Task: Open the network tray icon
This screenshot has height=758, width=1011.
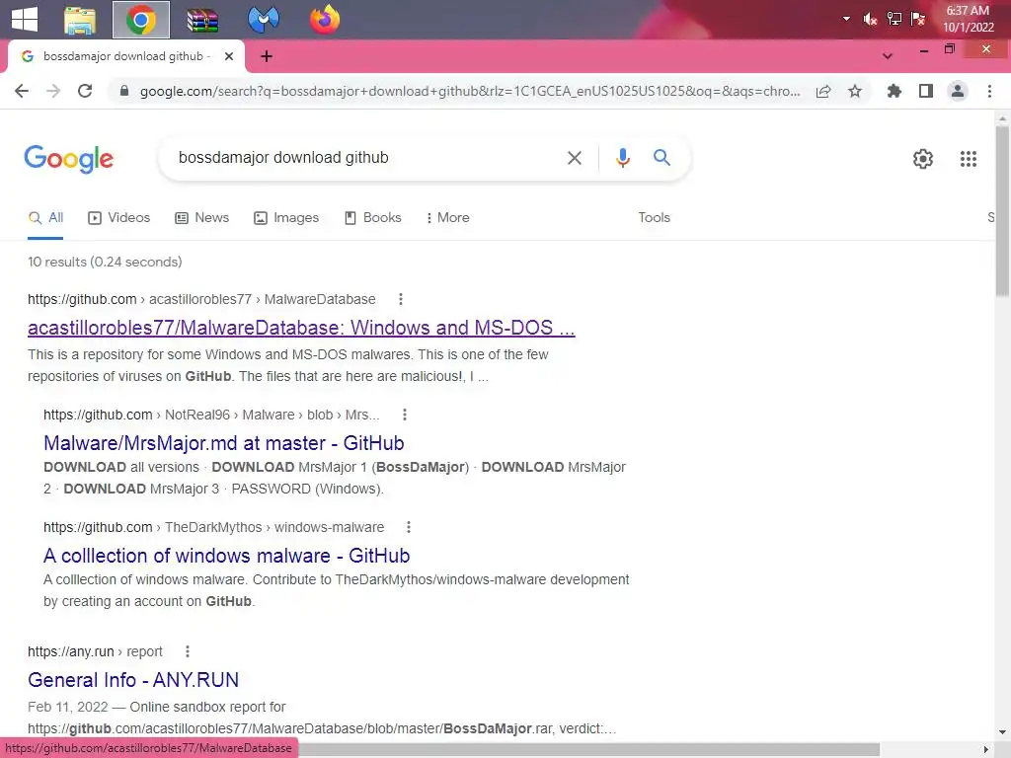Action: coord(894,19)
